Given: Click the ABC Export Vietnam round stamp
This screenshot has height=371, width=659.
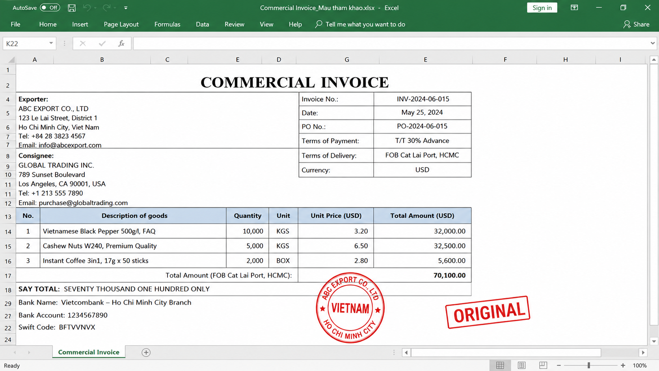Looking at the screenshot, I should (350, 308).
